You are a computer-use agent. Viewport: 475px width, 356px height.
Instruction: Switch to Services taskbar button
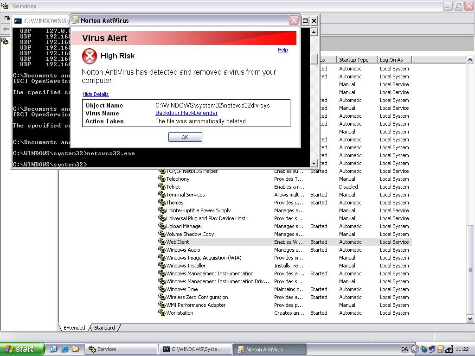pyautogui.click(x=121, y=349)
